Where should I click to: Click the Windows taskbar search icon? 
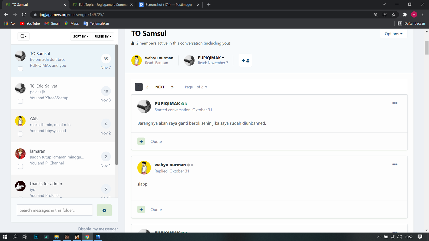point(15,237)
